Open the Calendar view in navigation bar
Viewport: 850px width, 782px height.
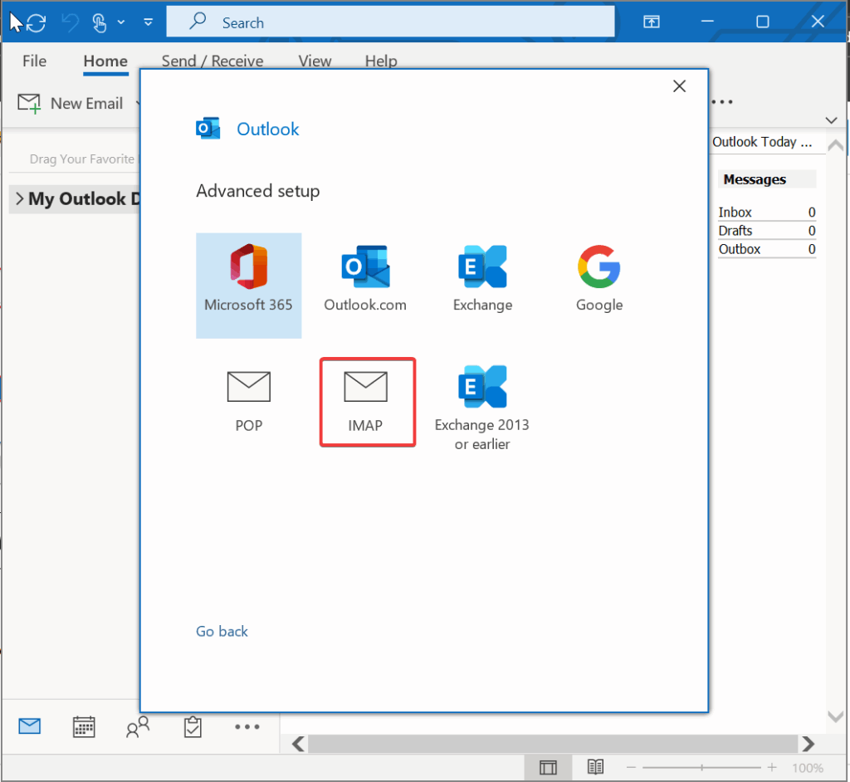click(x=84, y=727)
